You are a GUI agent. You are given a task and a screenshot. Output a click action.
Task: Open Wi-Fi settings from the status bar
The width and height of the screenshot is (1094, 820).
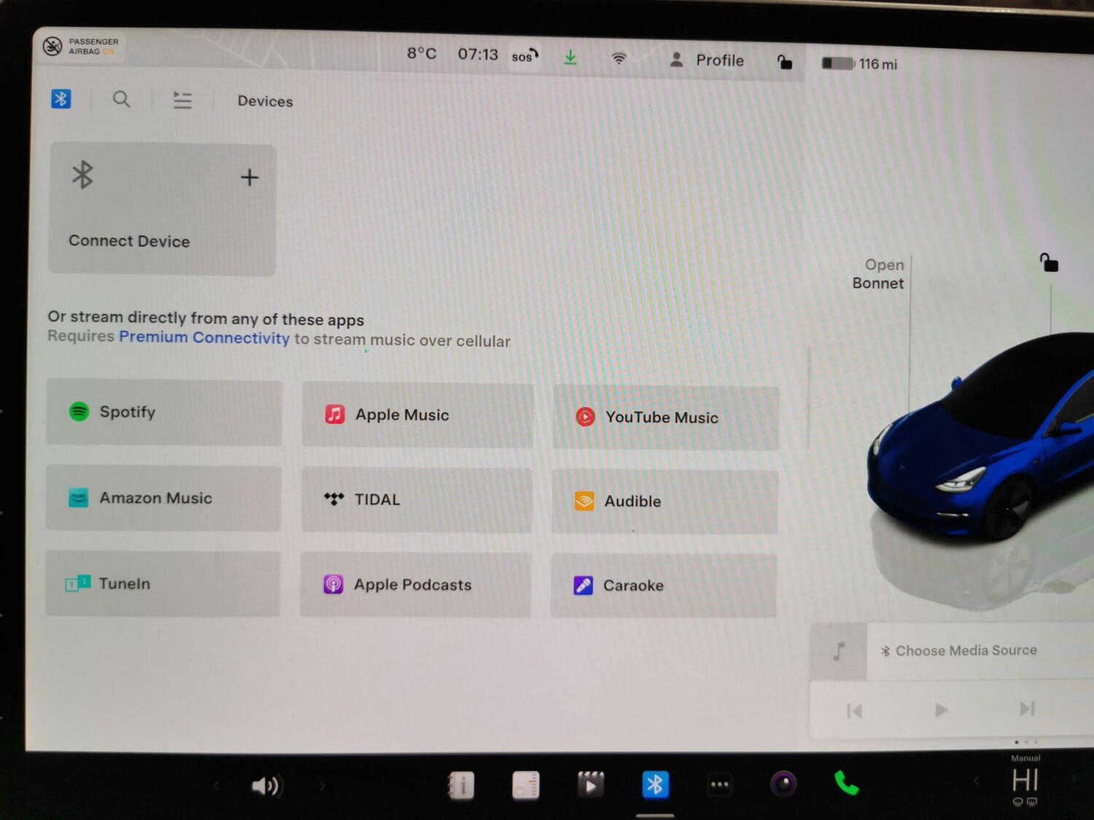point(619,58)
